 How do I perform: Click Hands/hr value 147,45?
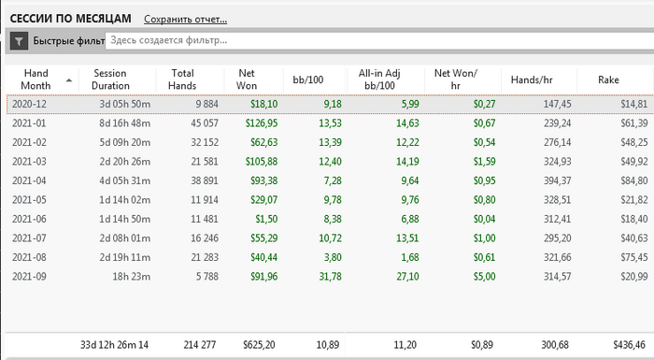click(558, 105)
